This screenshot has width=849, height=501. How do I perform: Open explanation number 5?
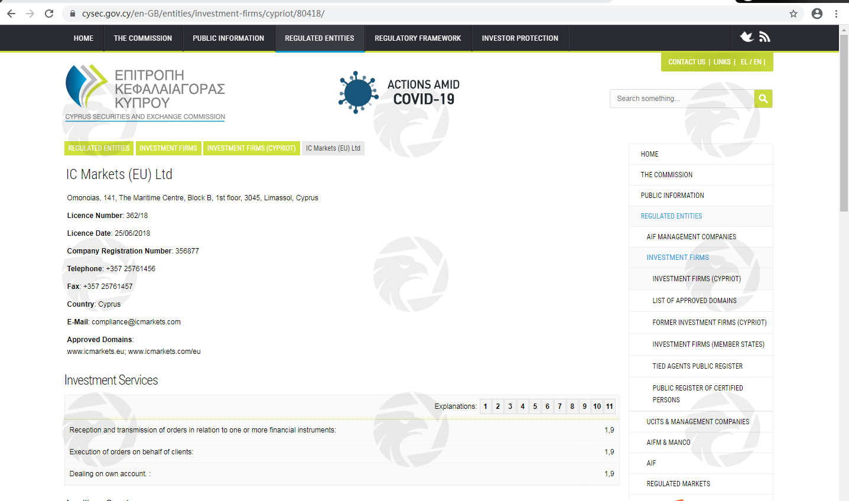pyautogui.click(x=535, y=406)
